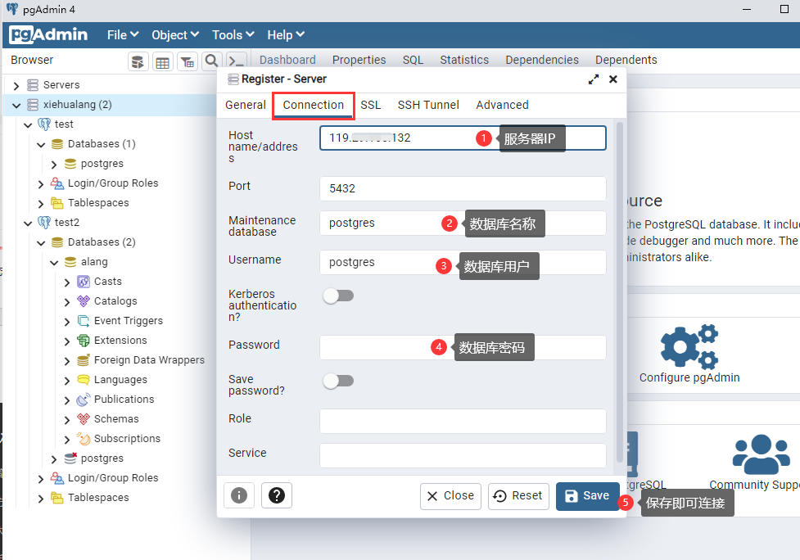Open the Properties tab in main panel

coord(359,61)
